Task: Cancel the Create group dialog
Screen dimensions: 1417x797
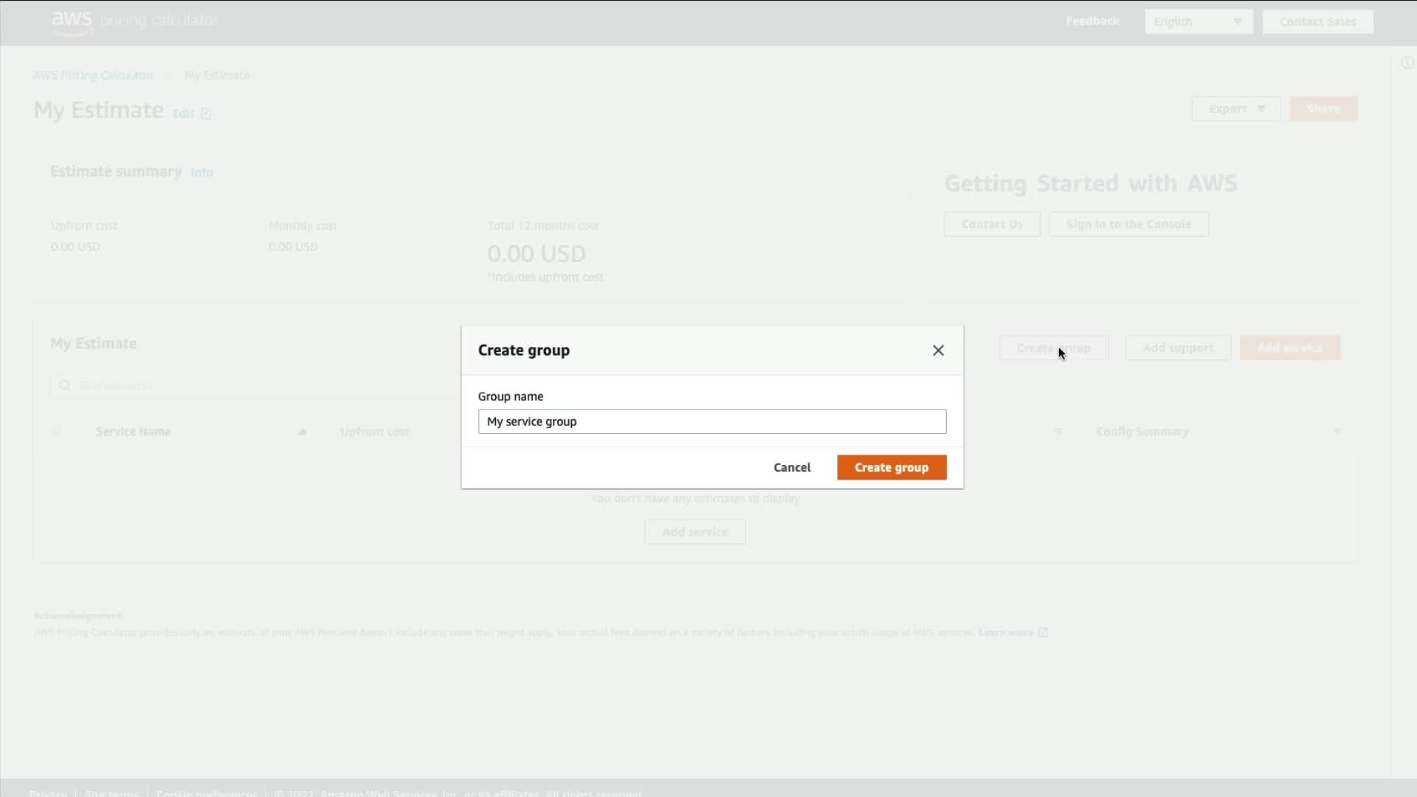Action: (x=792, y=467)
